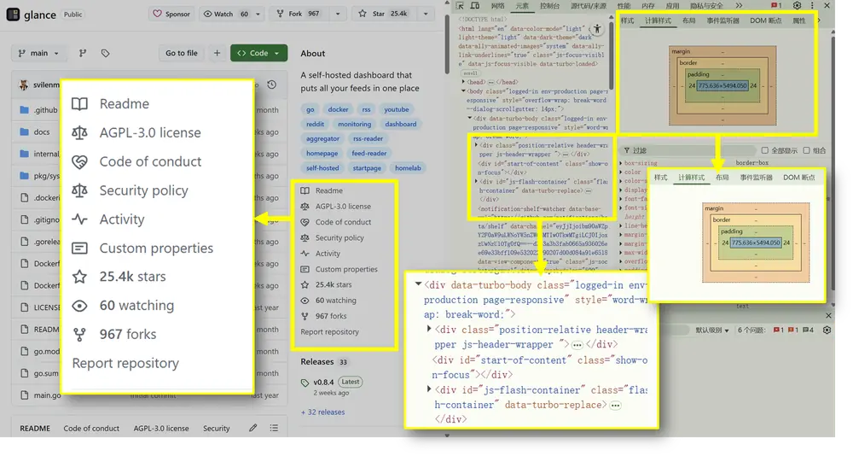This screenshot has width=853, height=456.
Task: Check the 全部显示 checkbox
Action: pyautogui.click(x=765, y=150)
